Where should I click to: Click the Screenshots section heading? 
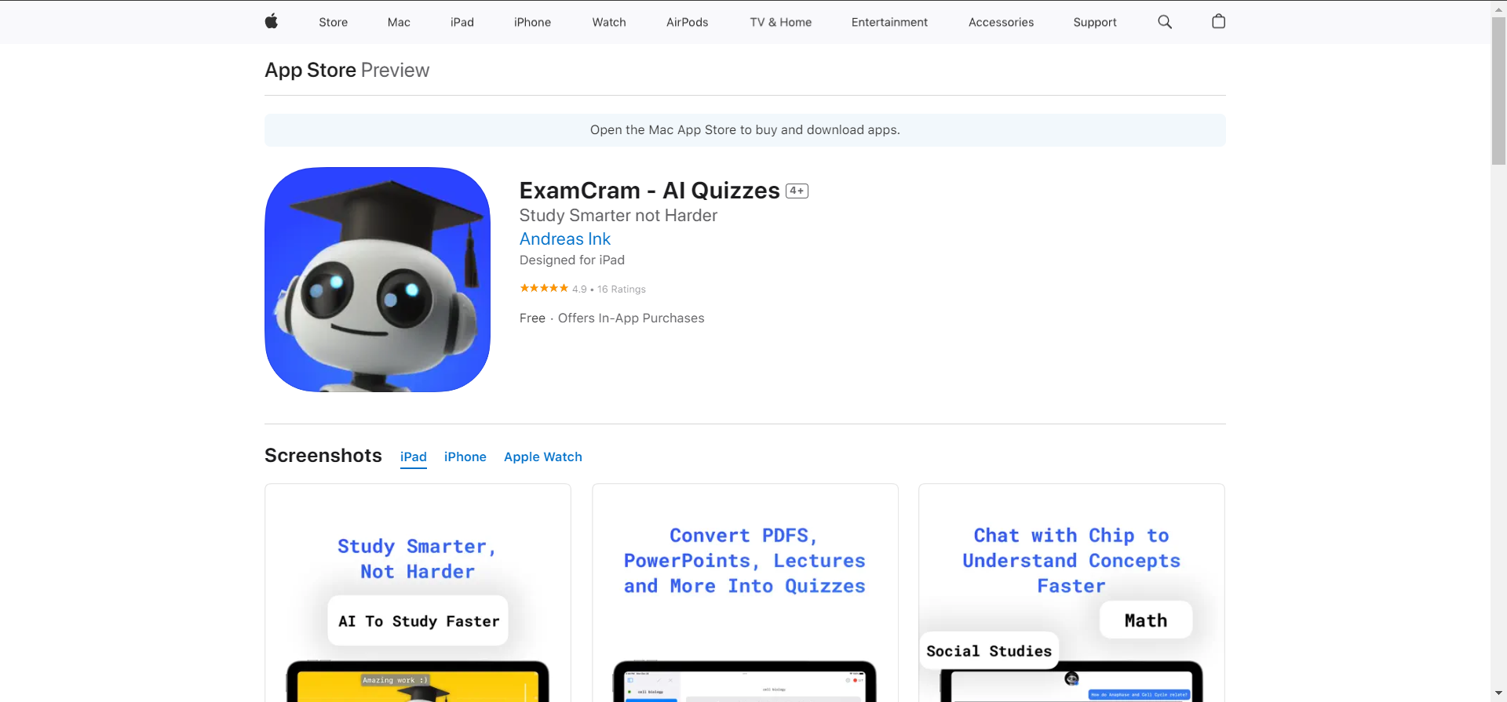pos(323,456)
